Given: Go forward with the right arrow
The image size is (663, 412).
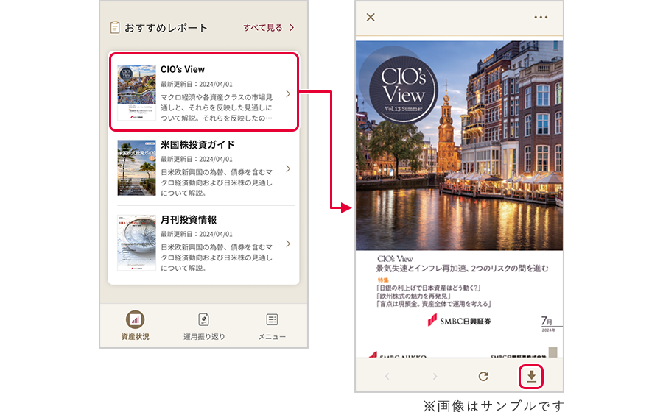Looking at the screenshot, I should (435, 376).
